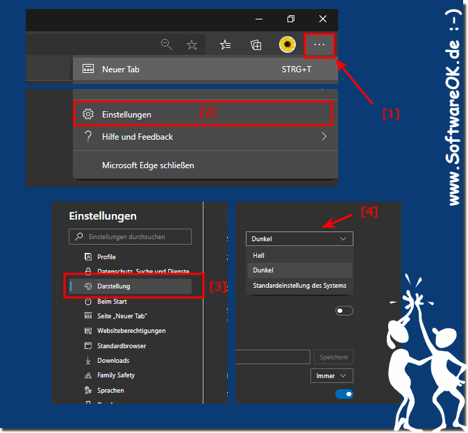This screenshot has width=468, height=433.
Task: Turn on the disabled toggle switch
Action: [344, 311]
